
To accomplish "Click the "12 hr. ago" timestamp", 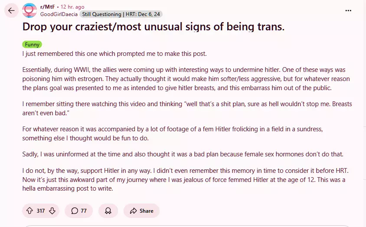I will click(72, 7).
